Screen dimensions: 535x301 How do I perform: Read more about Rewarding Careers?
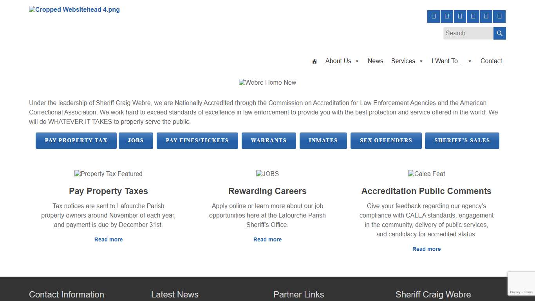coord(267,239)
